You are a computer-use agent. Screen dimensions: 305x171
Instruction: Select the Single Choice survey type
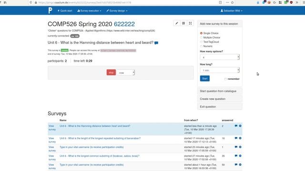[201, 33]
